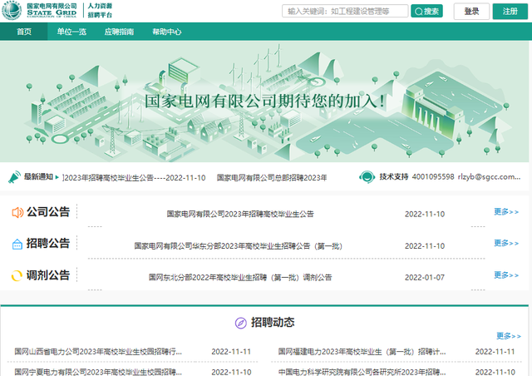Open 国网山西省电力公司2023年校园招聘 news item
This screenshot has height=376, width=532.
98,352
